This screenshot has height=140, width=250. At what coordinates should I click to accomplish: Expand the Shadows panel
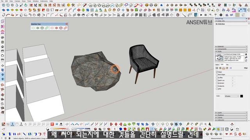point(231,115)
